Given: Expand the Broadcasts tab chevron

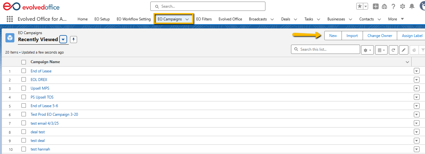Looking at the screenshot, I should 272,19.
